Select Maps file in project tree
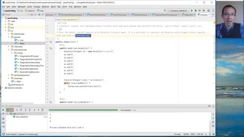The height and width of the screenshot is (137, 244). tap(22, 43)
